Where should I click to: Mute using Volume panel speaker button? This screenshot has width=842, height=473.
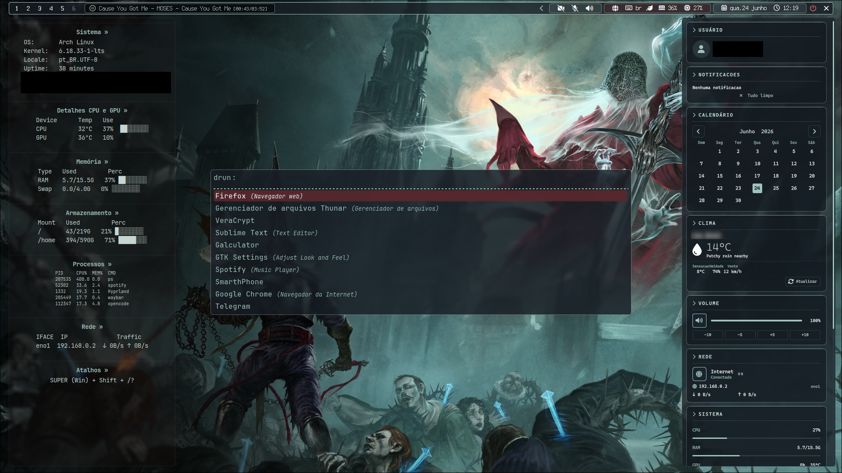tap(699, 321)
